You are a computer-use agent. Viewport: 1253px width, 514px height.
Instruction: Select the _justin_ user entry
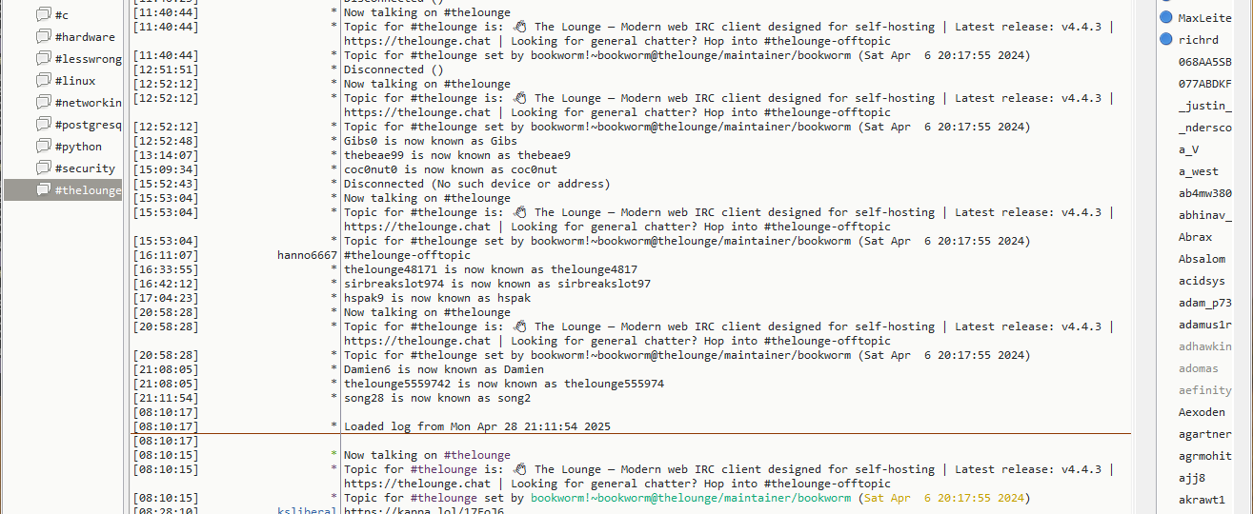tap(1204, 106)
